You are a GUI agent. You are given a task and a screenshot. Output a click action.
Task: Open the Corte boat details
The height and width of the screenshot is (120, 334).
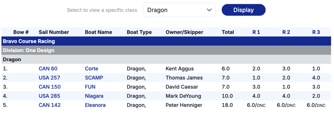click(92, 69)
